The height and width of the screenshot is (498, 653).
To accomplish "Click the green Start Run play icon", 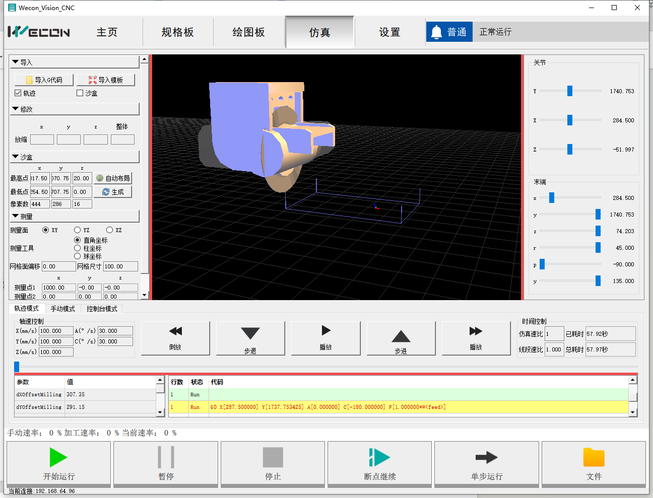I will (x=58, y=458).
